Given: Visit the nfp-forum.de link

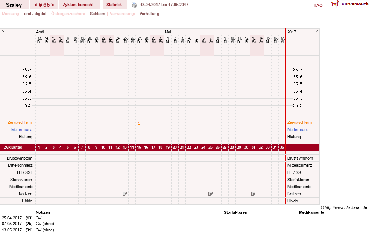Looking at the screenshot, I should coord(344,207).
